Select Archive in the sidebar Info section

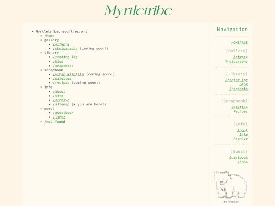pyautogui.click(x=240, y=139)
